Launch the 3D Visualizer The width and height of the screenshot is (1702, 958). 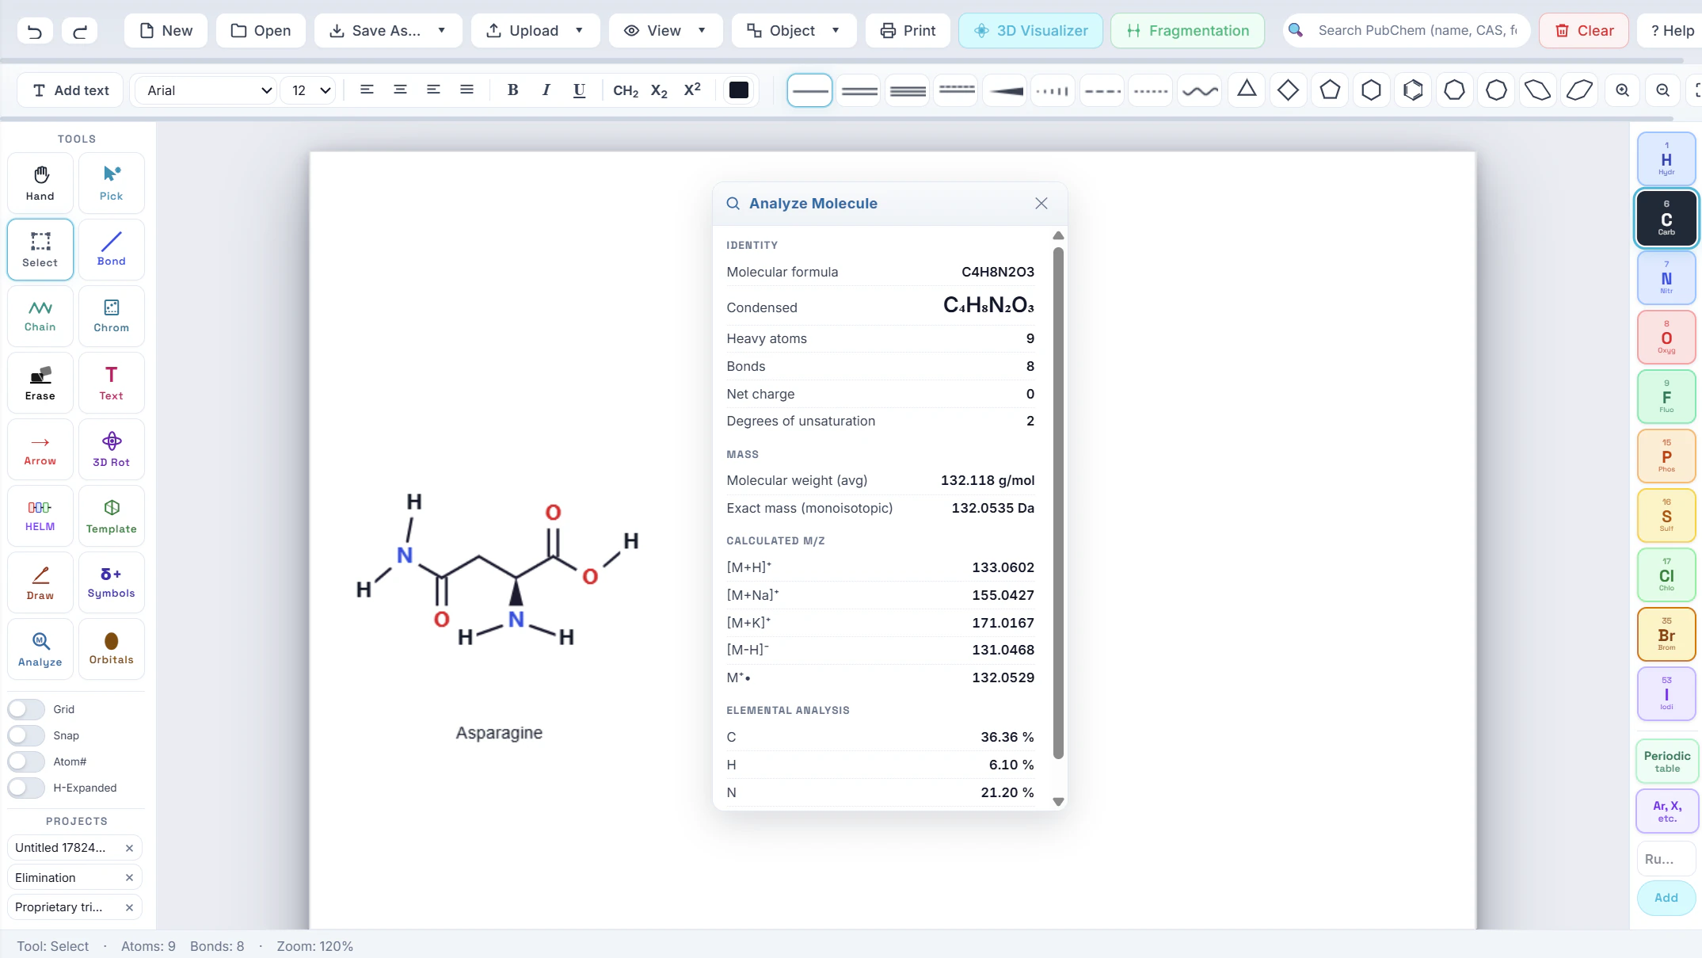click(x=1030, y=31)
